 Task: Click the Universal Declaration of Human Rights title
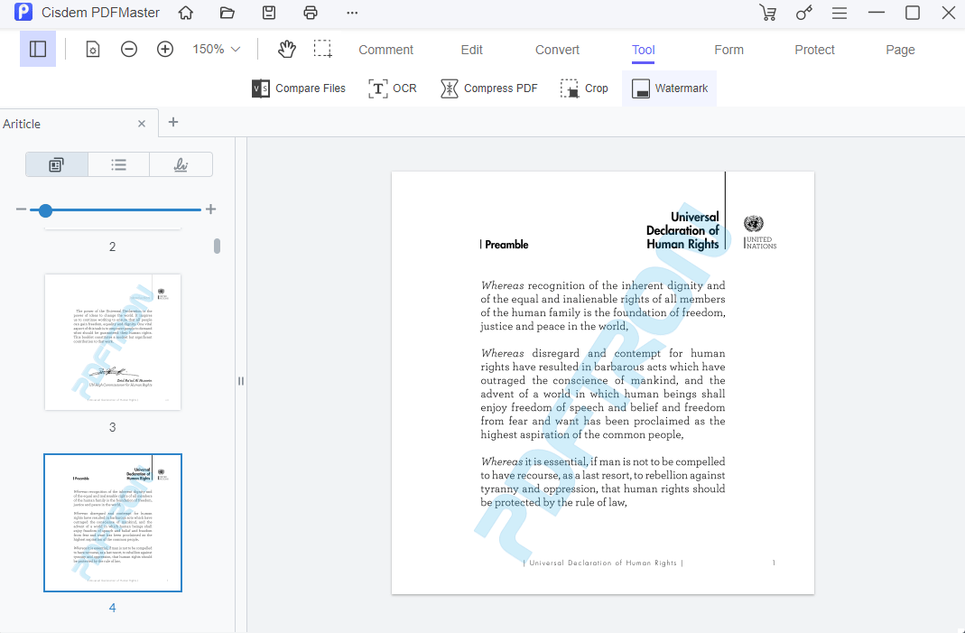pyautogui.click(x=682, y=230)
